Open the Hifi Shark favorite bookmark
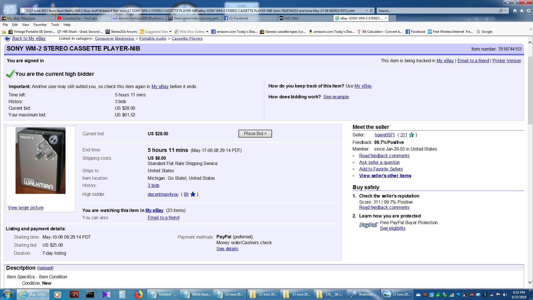The height and width of the screenshot is (300, 533). click(80, 32)
